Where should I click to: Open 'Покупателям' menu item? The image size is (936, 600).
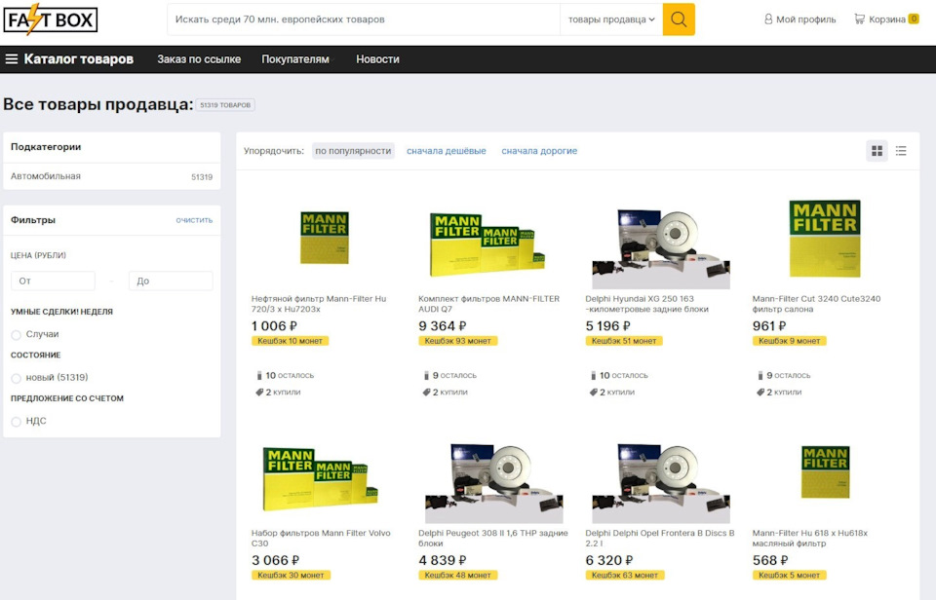(x=294, y=59)
